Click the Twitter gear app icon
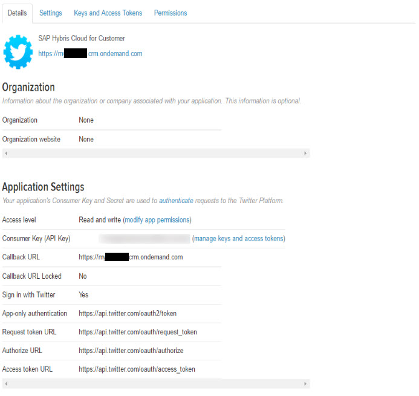The width and height of the screenshot is (419, 396). (18, 52)
